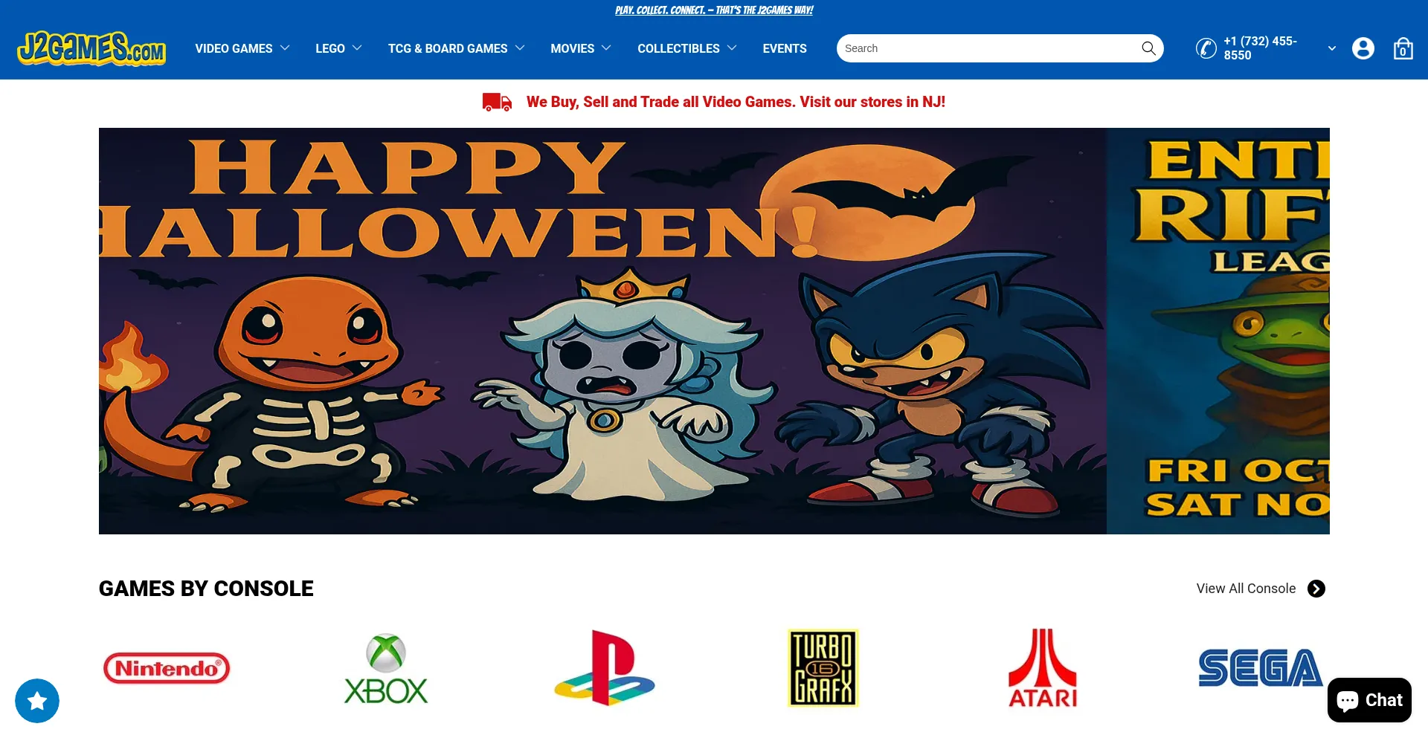Open the shopping bag cart icon
This screenshot has width=1428, height=738.
(x=1403, y=48)
